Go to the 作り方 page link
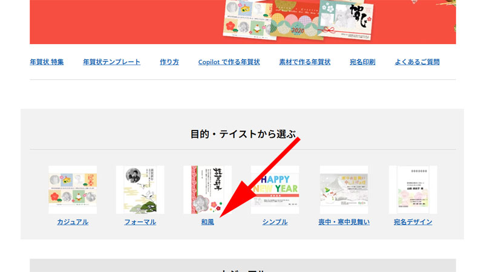484x272 pixels. click(169, 62)
